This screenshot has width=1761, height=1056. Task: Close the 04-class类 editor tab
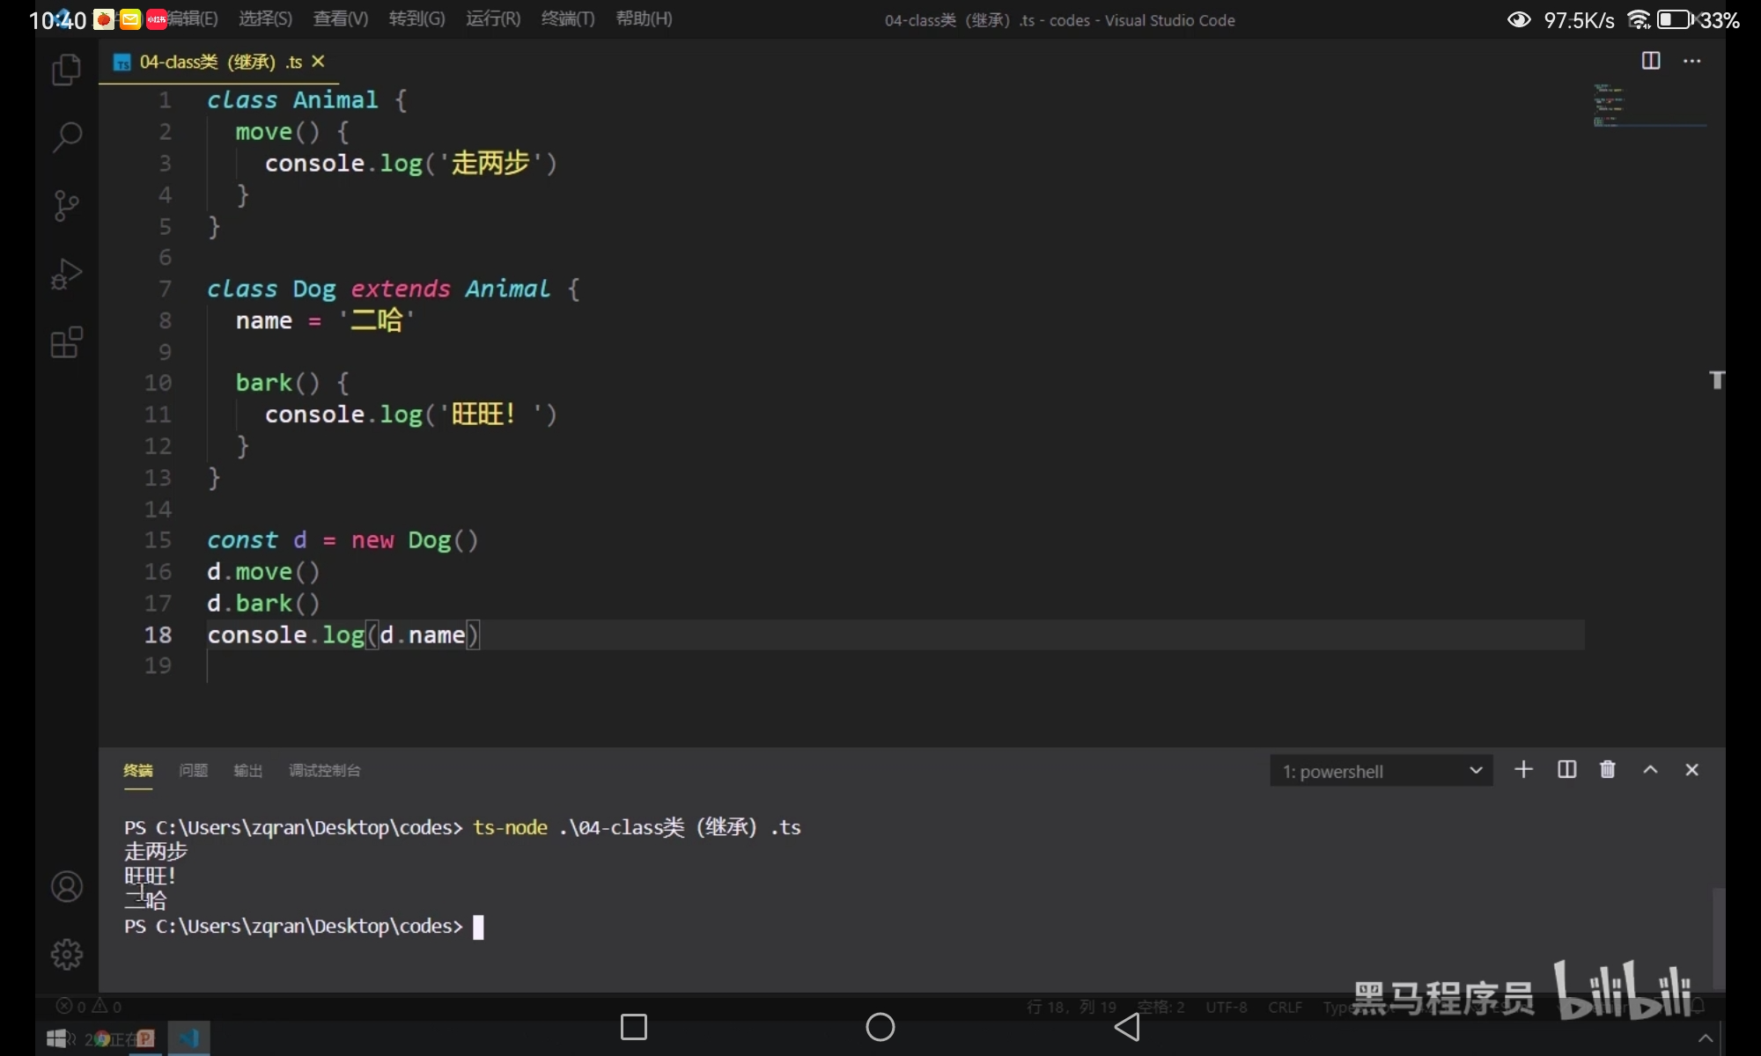click(x=318, y=62)
